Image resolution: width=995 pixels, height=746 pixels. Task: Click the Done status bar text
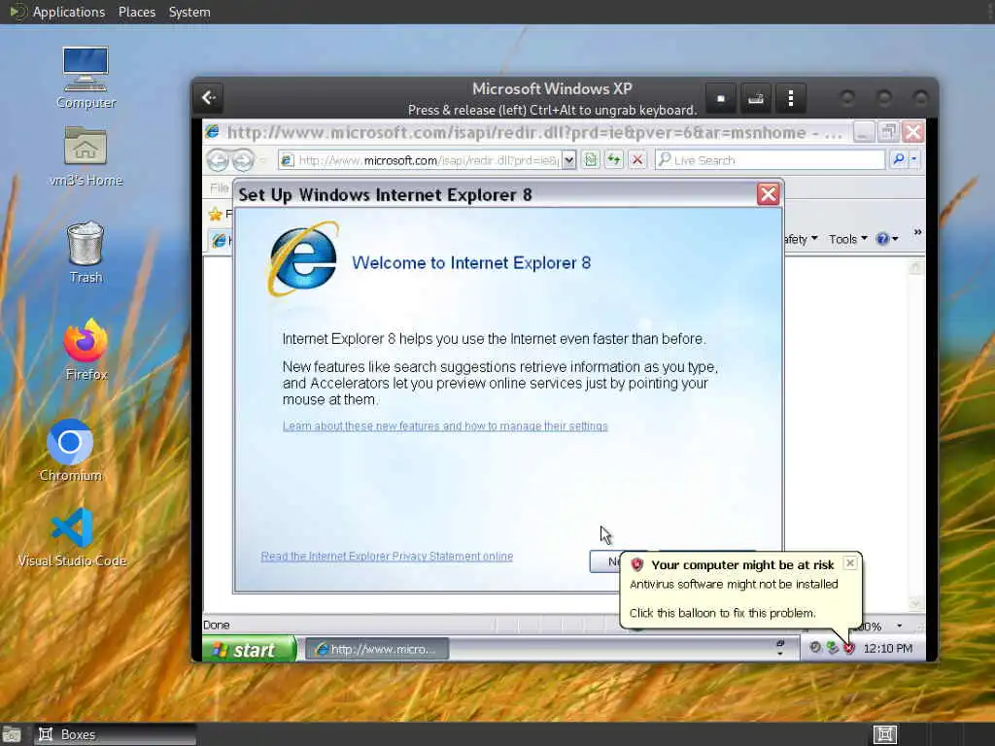(216, 625)
